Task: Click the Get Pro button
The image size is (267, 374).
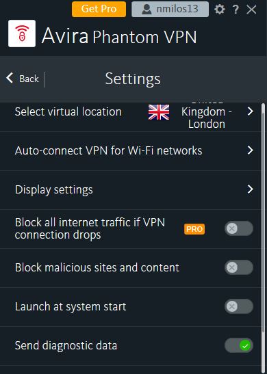Action: point(99,9)
